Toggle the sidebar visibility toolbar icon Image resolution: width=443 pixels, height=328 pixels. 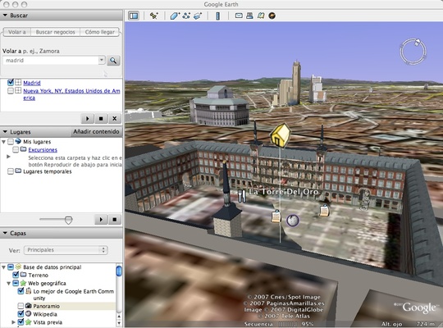coord(134,16)
